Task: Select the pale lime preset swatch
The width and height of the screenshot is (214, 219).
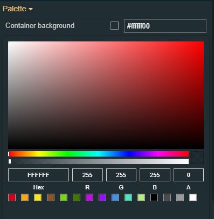Action: 141,197
